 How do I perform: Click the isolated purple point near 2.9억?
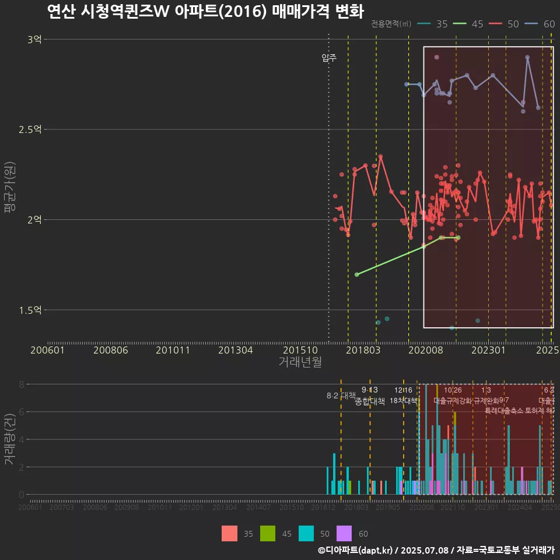click(x=436, y=57)
